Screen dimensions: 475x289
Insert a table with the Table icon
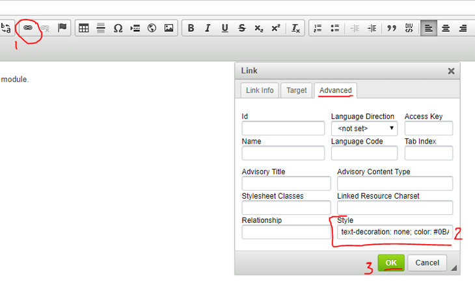[83, 28]
